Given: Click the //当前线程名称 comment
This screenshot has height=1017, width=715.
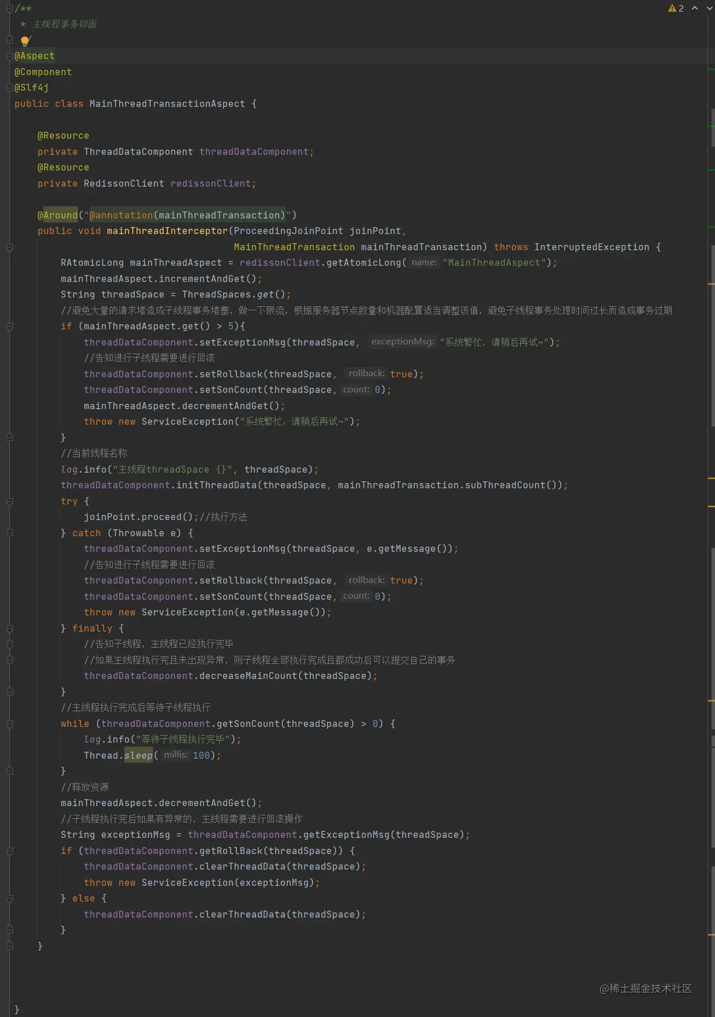Looking at the screenshot, I should [94, 453].
